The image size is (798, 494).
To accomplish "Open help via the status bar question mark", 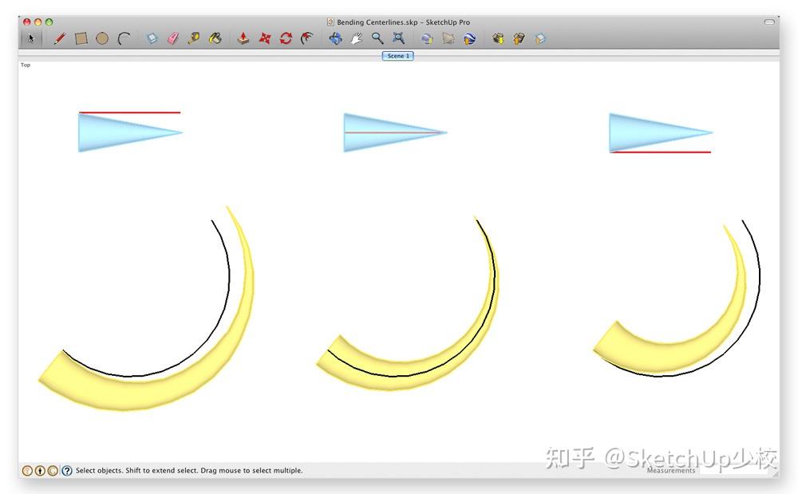I will tap(65, 470).
